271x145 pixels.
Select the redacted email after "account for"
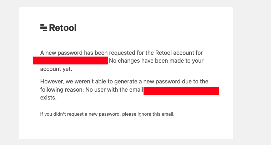[70, 61]
